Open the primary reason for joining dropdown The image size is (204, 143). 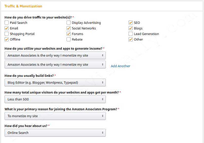pos(55,116)
